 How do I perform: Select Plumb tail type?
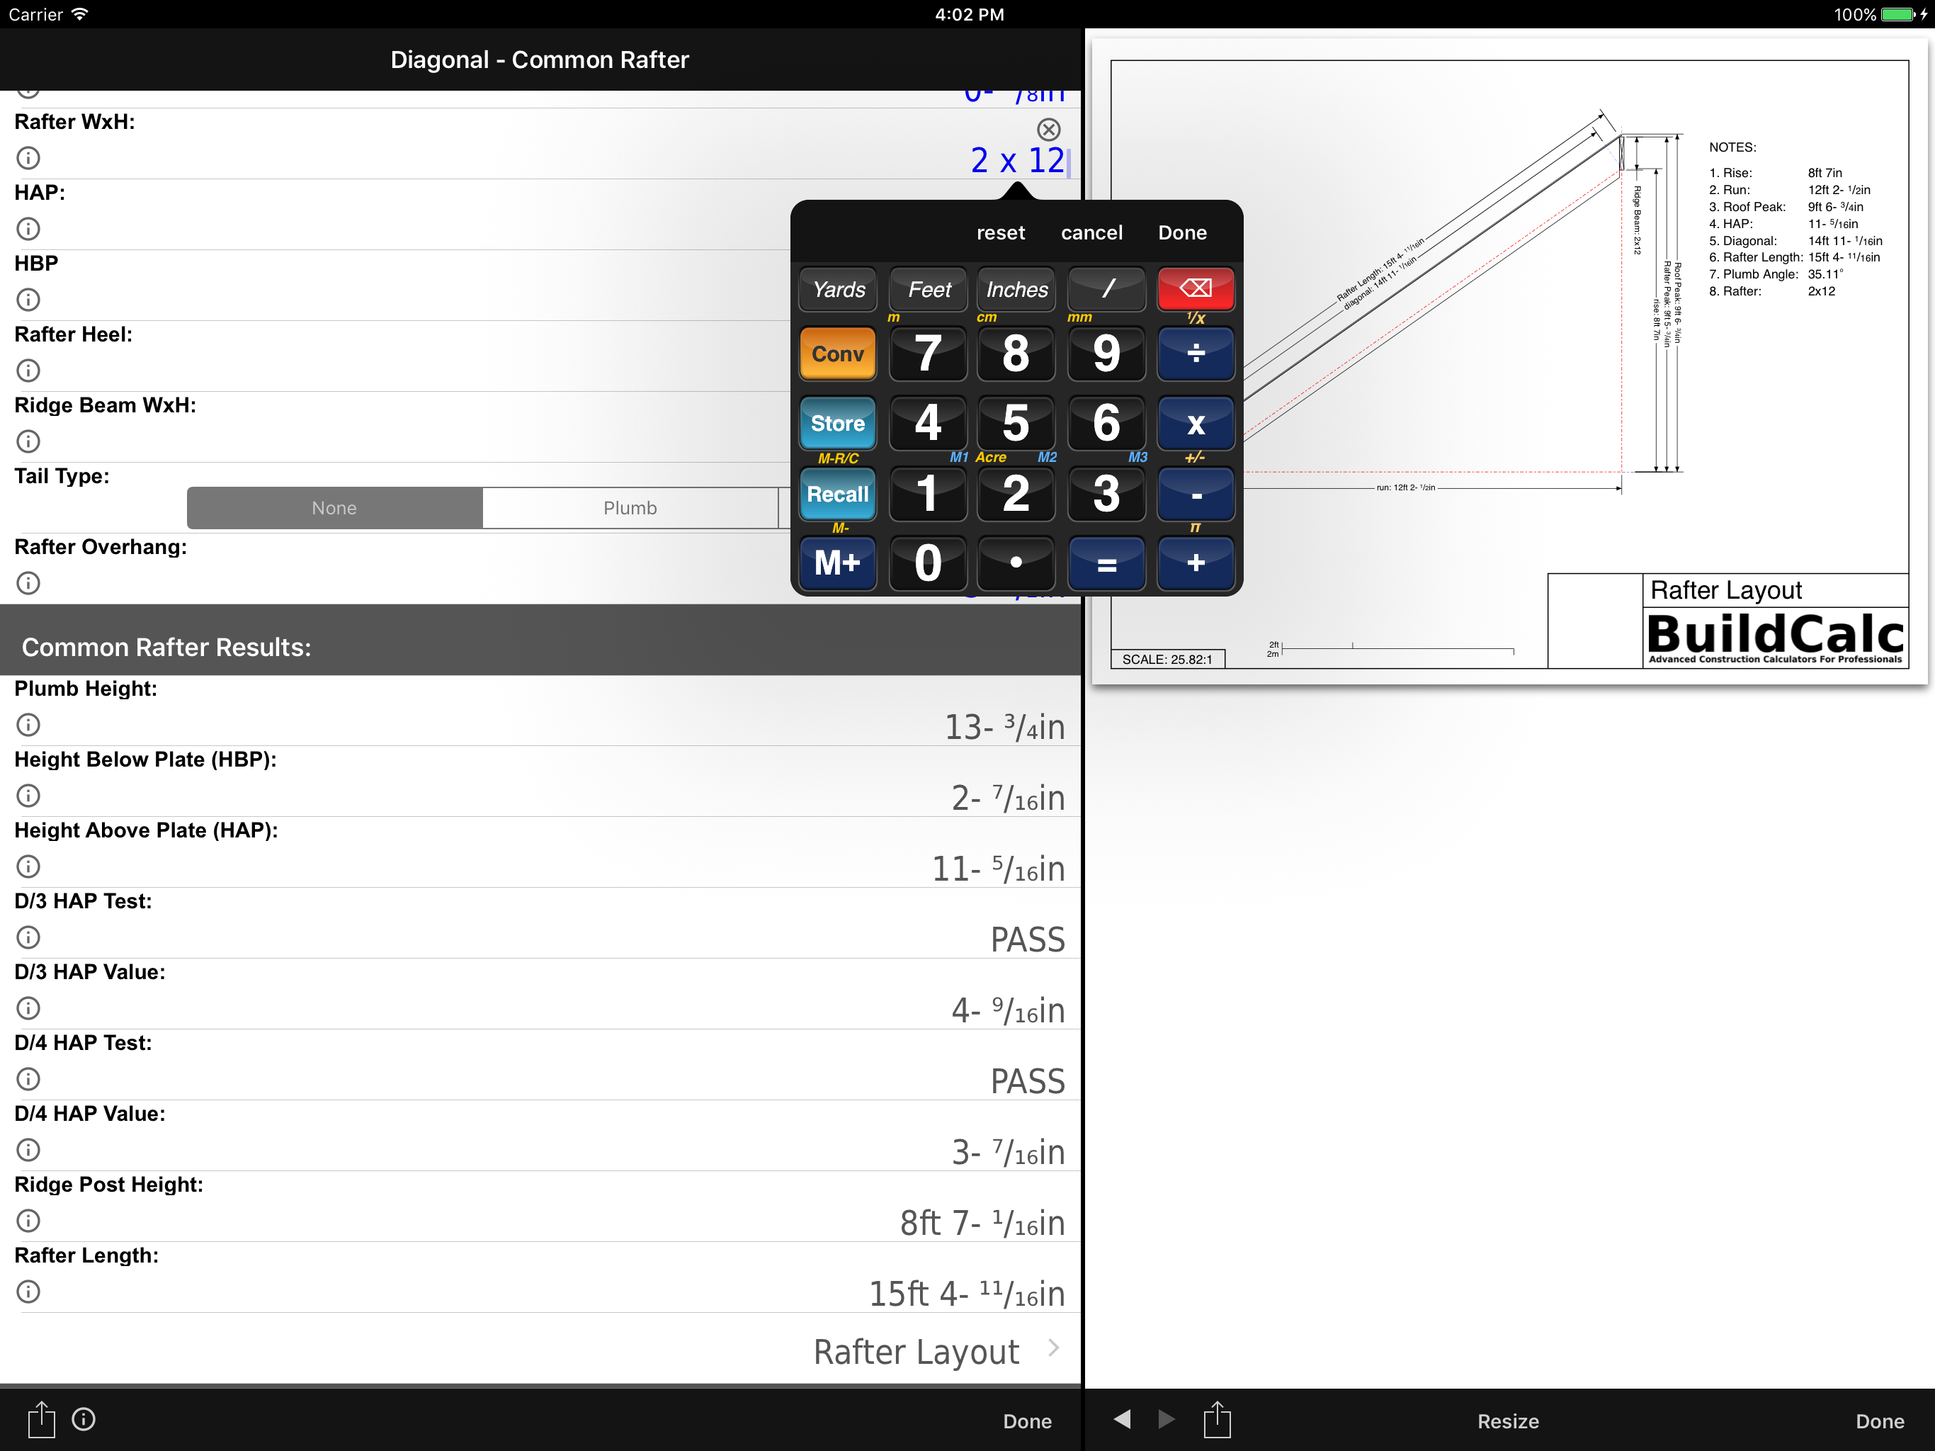630,507
